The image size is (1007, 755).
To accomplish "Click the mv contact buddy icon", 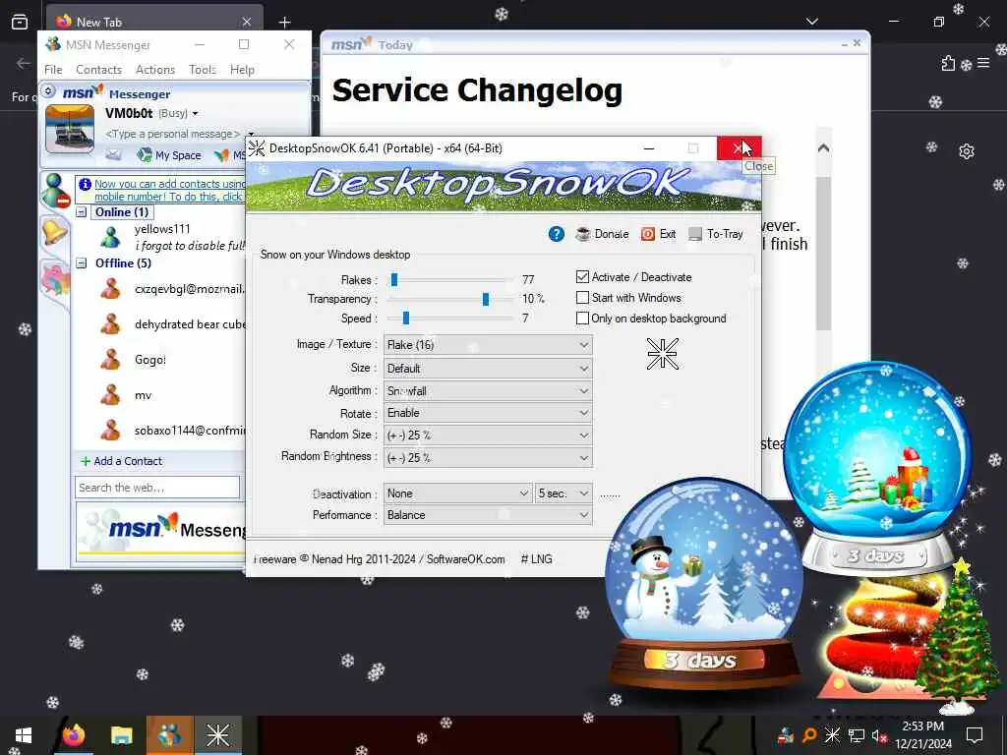I will (110, 395).
